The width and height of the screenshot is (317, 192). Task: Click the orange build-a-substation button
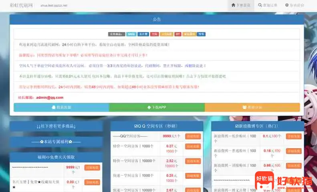pyautogui.click(x=252, y=107)
